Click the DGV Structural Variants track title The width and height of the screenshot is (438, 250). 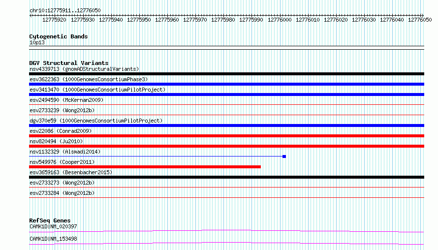(x=69, y=63)
